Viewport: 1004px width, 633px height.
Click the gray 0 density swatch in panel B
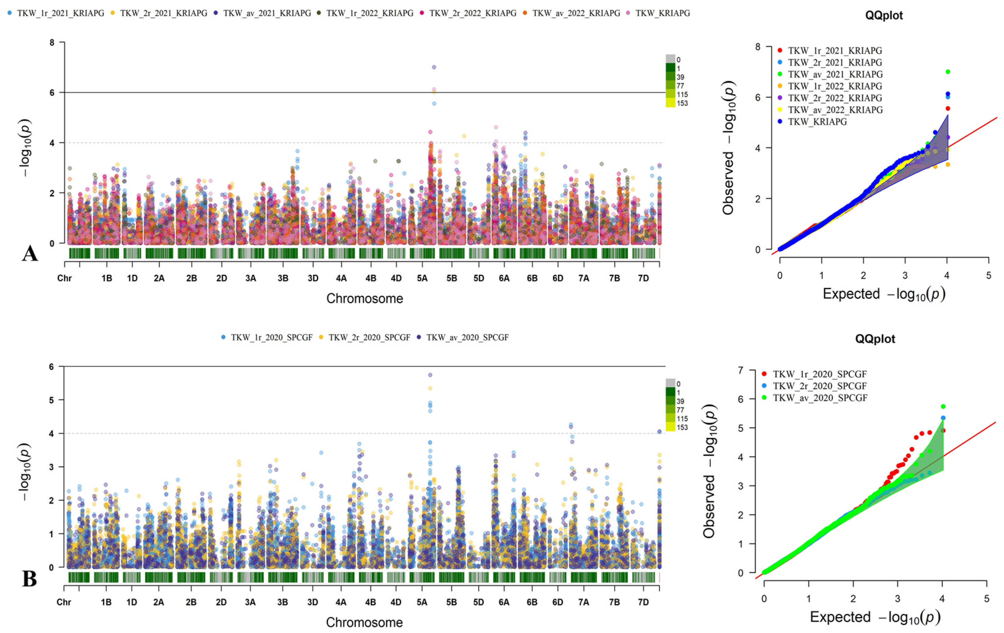670,384
